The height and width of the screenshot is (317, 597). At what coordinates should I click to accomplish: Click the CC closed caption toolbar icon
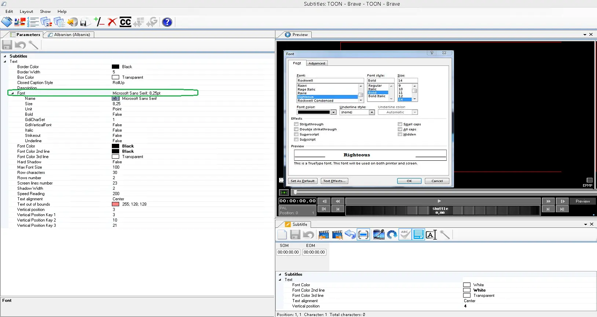click(x=125, y=22)
